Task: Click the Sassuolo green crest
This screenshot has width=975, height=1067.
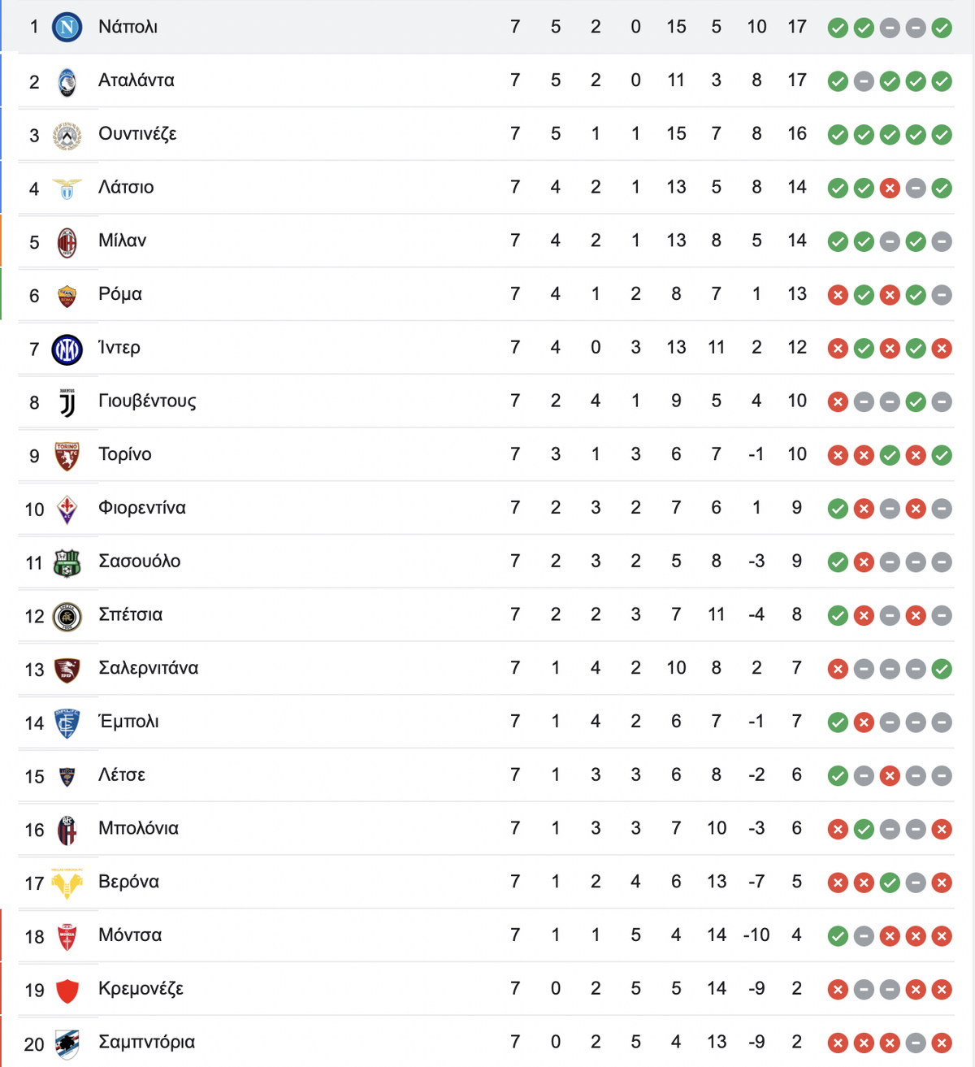Action: (67, 563)
